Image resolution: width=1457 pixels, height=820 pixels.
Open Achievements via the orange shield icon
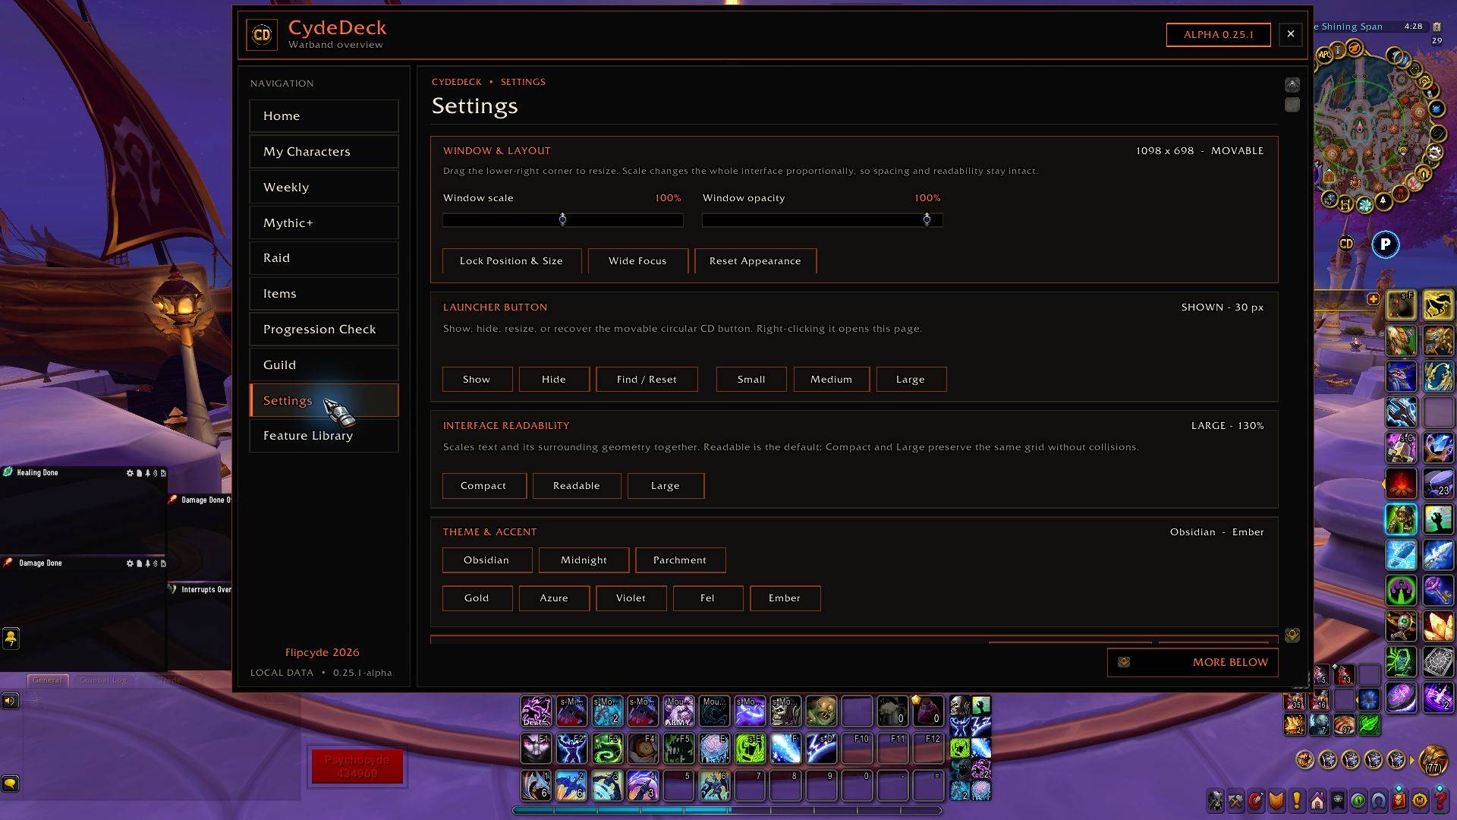[x=1276, y=800]
